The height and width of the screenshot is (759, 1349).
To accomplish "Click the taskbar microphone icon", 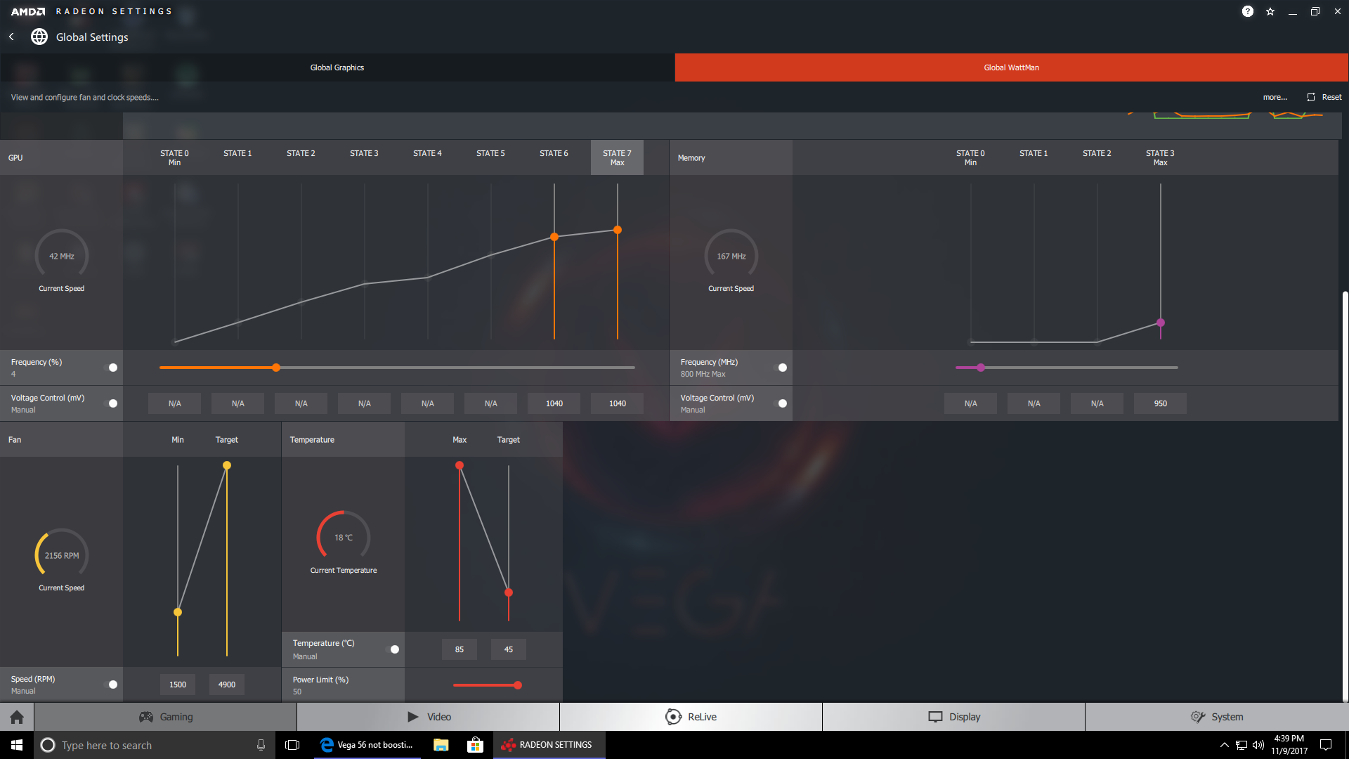I will [x=261, y=745].
